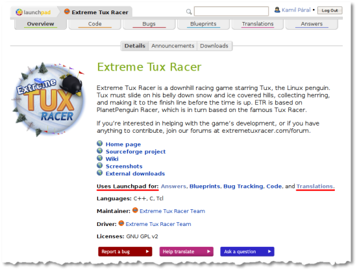
Task: Click the search magnifier icon
Action: (x=189, y=12)
